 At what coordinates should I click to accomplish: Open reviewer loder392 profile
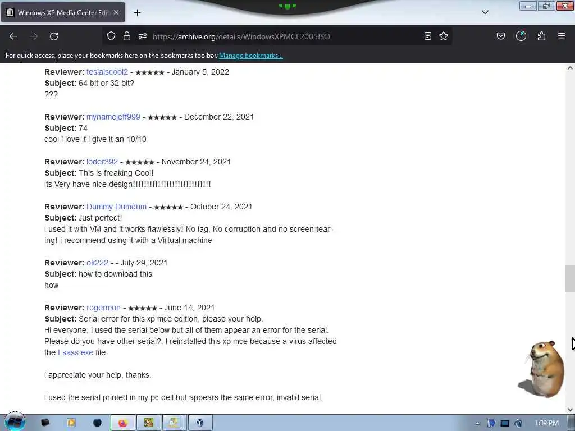coord(102,162)
